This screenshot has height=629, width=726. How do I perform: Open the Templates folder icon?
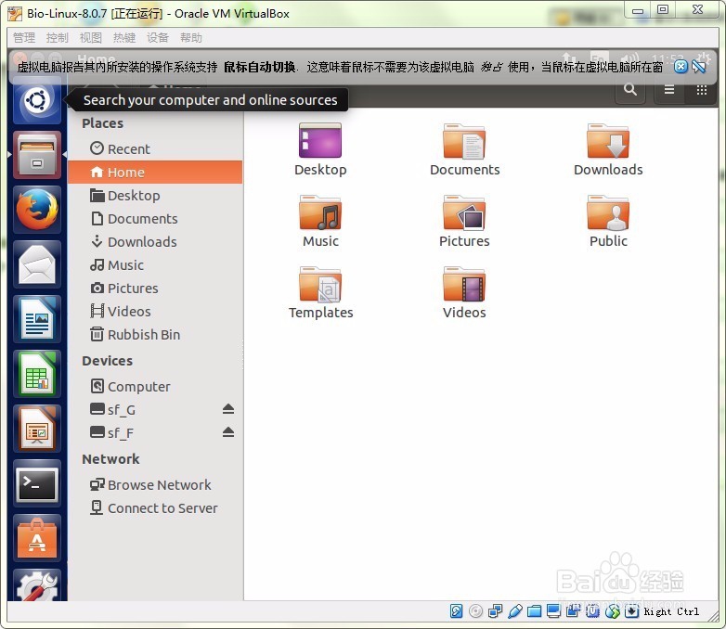click(320, 292)
